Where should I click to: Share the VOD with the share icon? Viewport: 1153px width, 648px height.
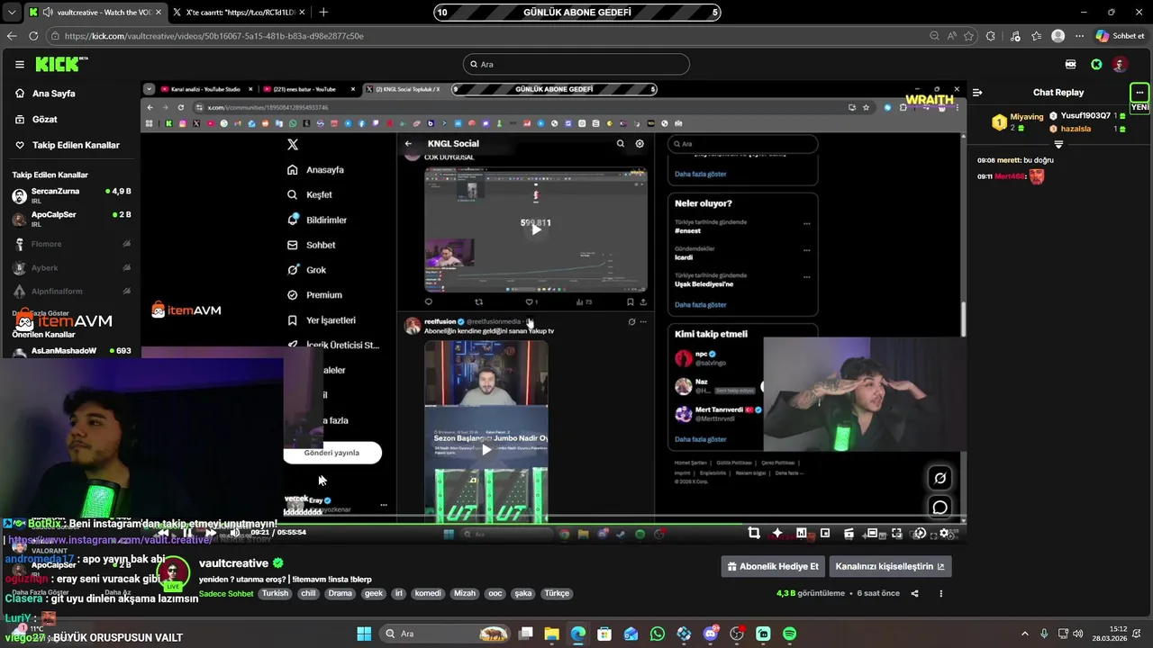pos(914,593)
